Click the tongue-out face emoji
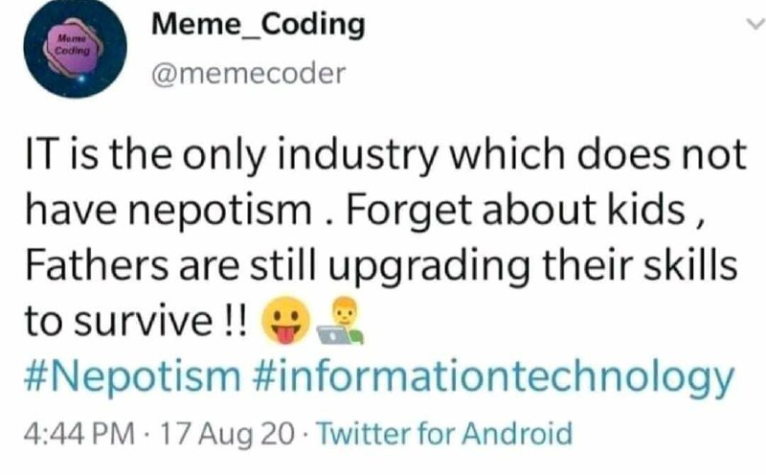 click(286, 321)
